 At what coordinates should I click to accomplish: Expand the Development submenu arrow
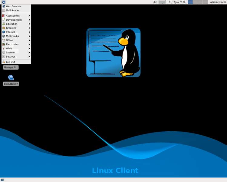29,20
